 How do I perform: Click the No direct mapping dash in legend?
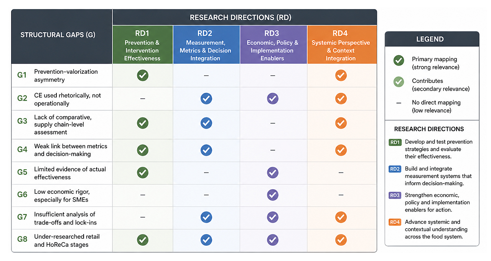pos(399,103)
